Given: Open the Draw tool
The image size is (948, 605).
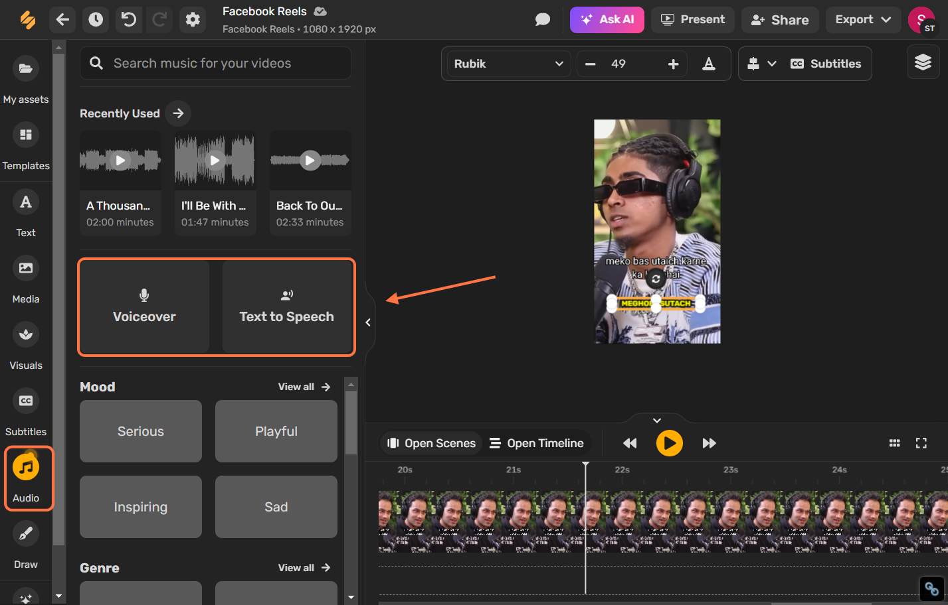Looking at the screenshot, I should (26, 545).
